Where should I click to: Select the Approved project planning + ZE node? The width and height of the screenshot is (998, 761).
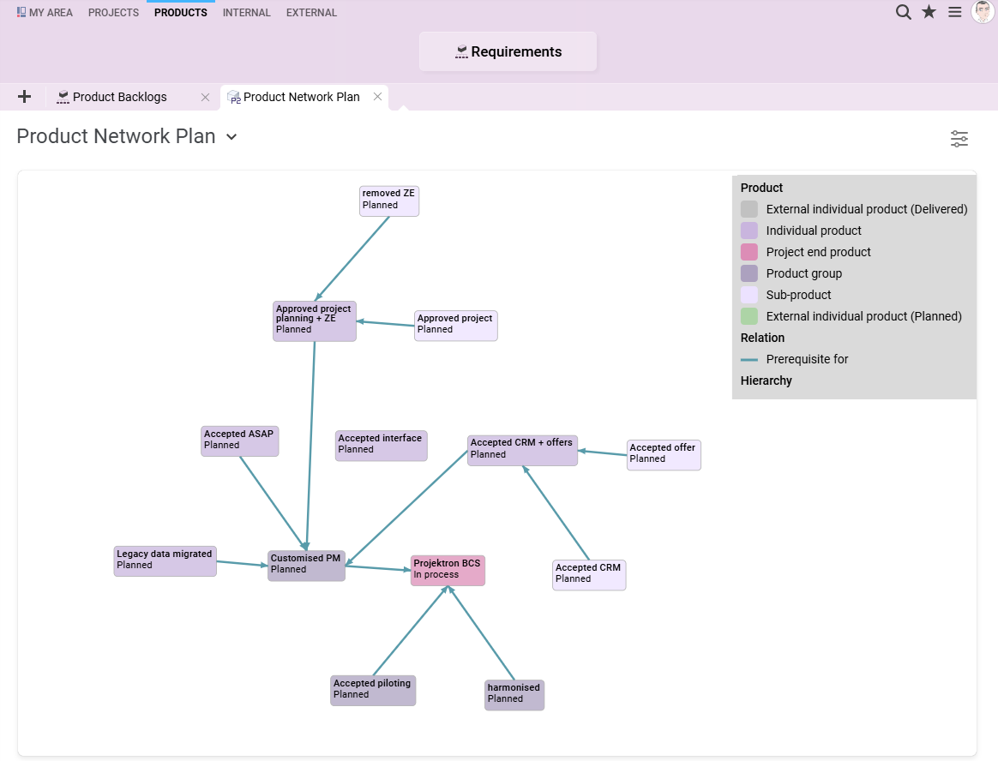pyautogui.click(x=315, y=321)
